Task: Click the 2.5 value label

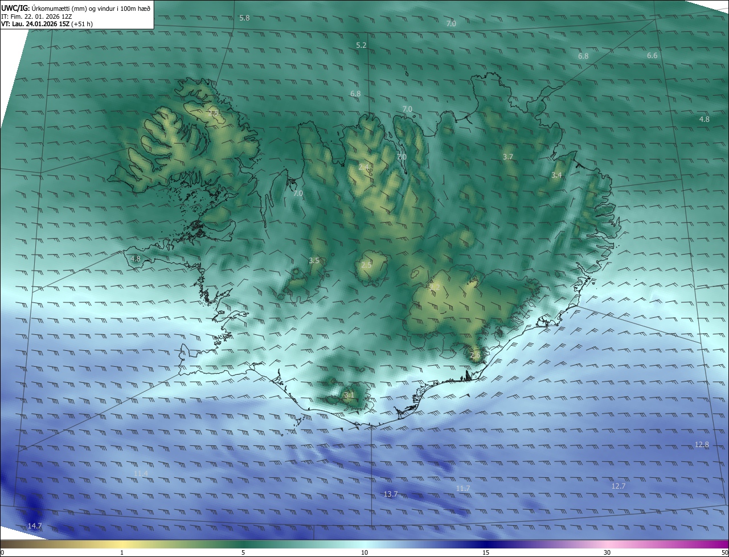Action: coord(366,265)
